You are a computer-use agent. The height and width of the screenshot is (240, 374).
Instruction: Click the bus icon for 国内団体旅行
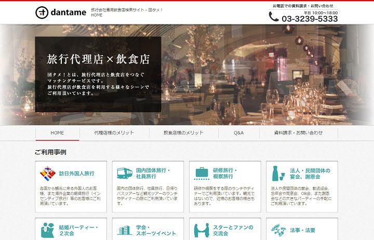click(124, 173)
